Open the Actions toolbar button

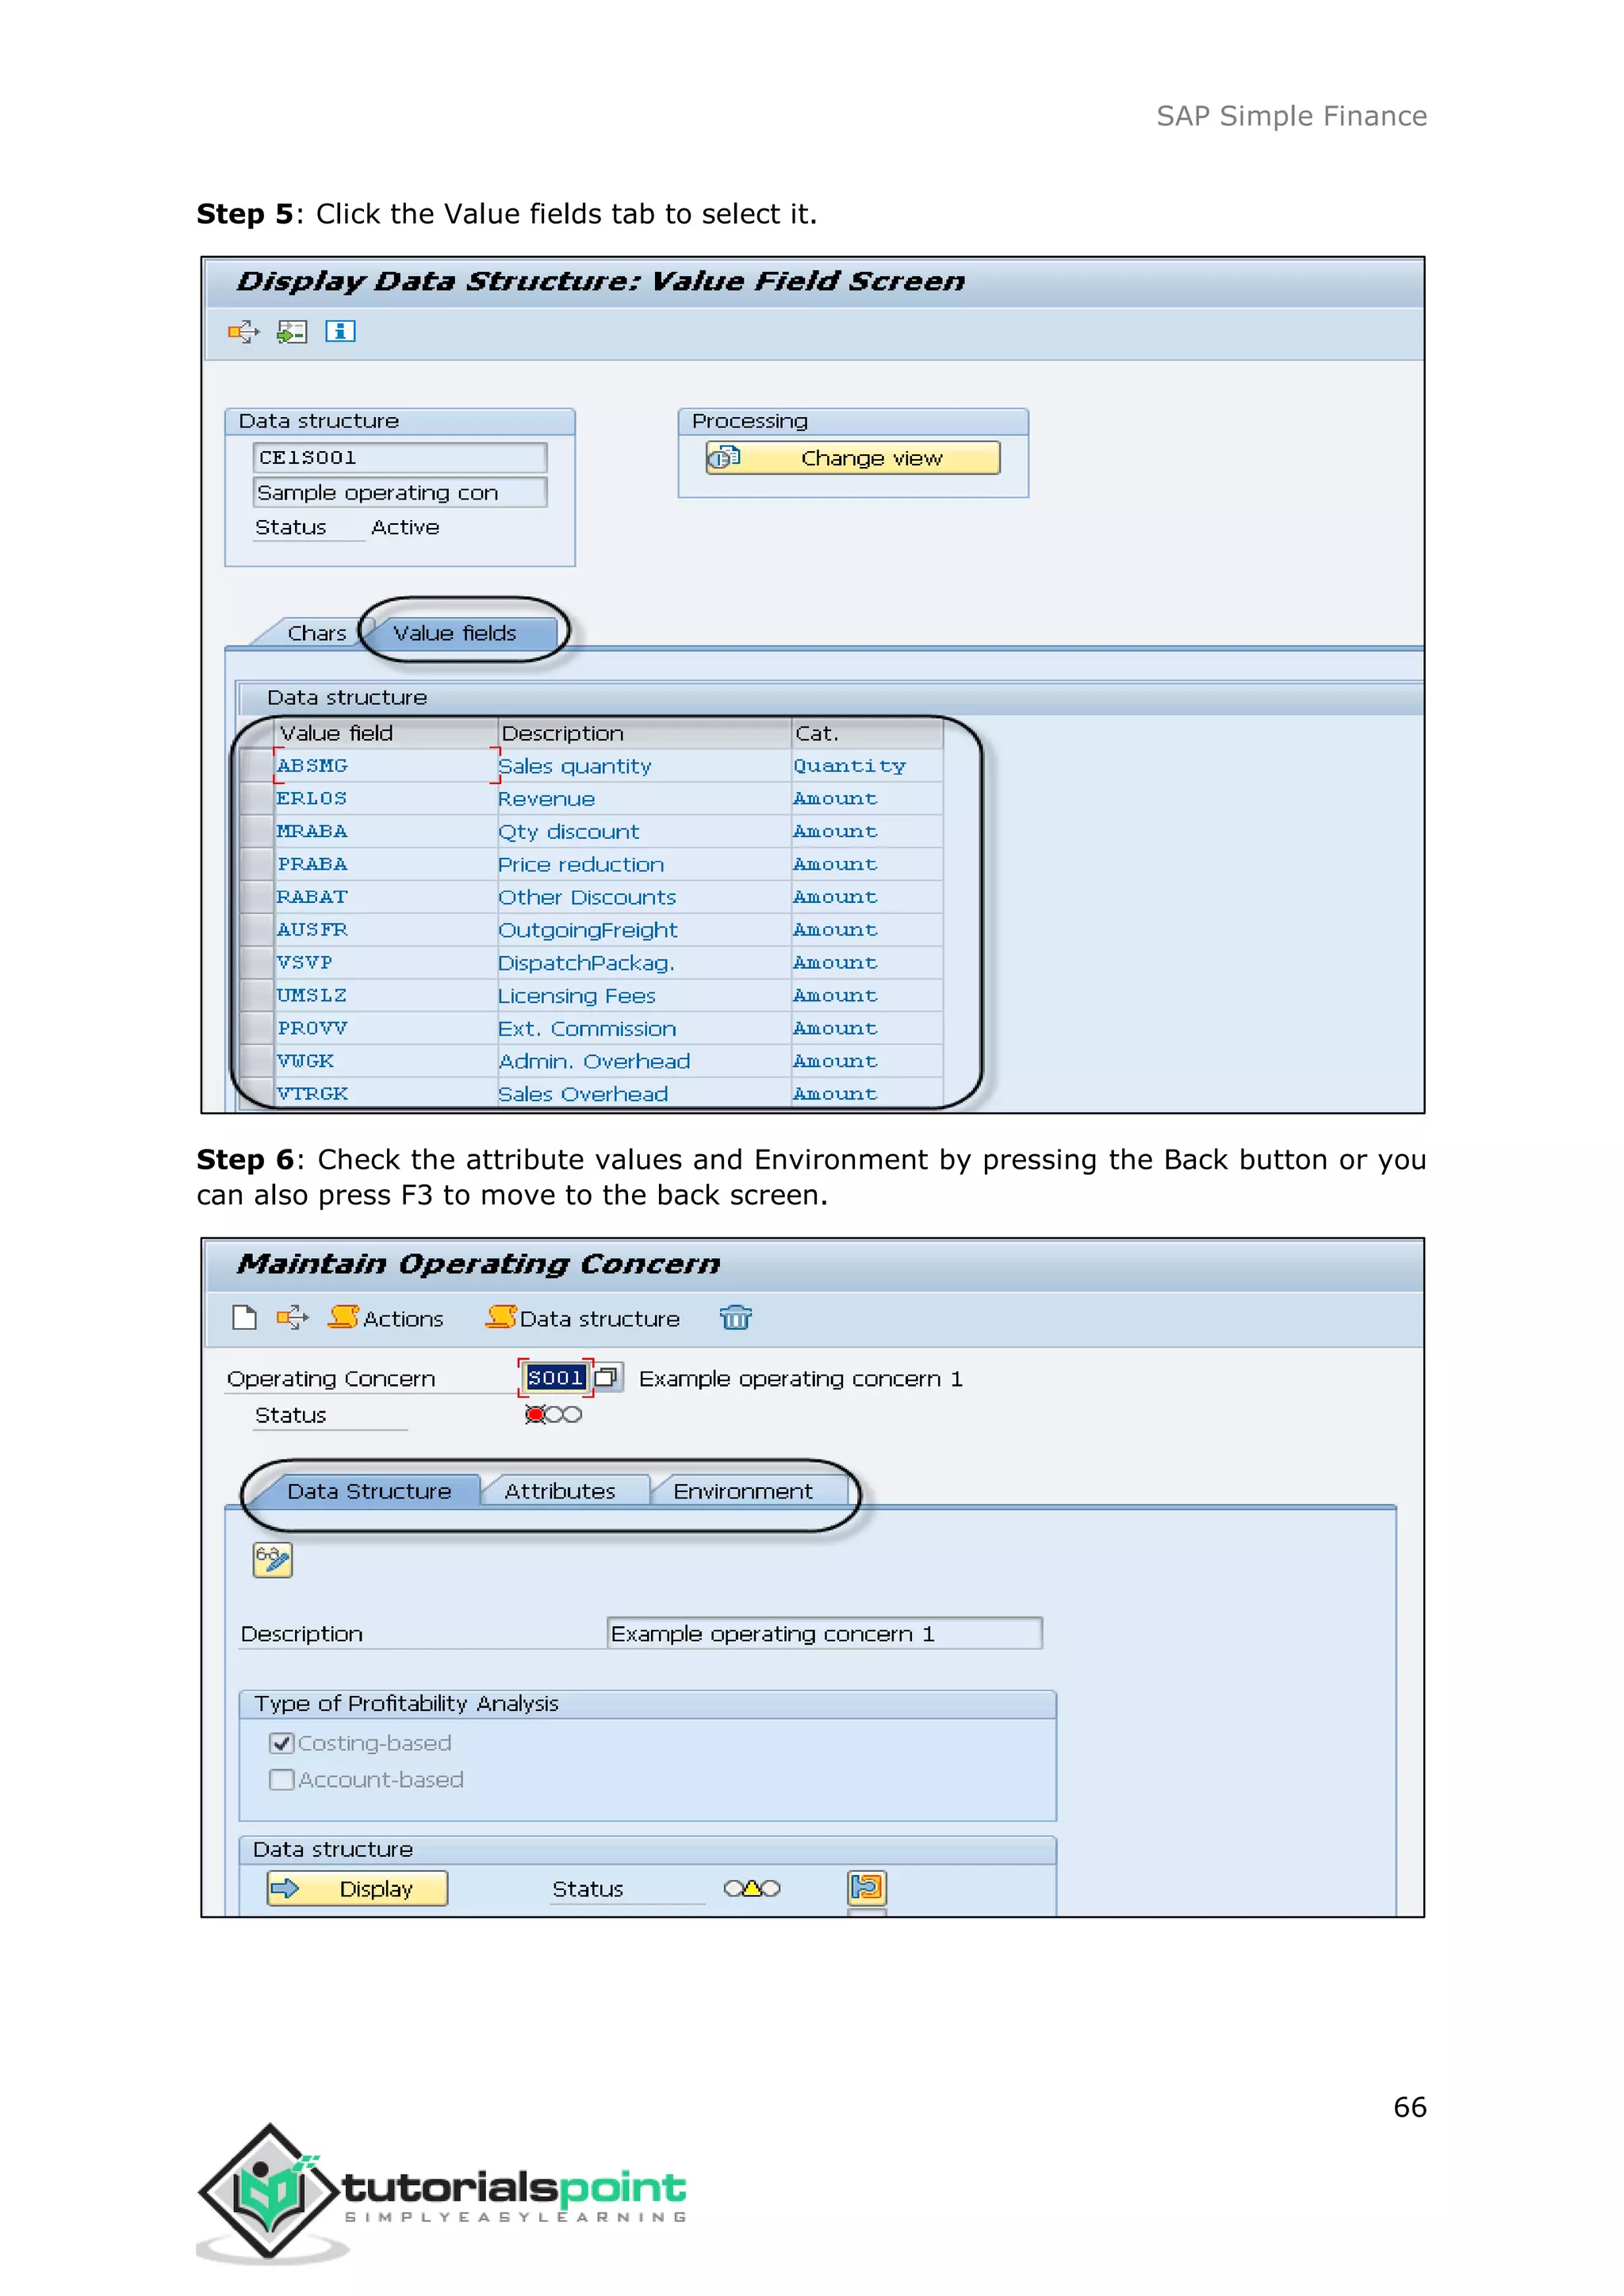[x=386, y=1318]
